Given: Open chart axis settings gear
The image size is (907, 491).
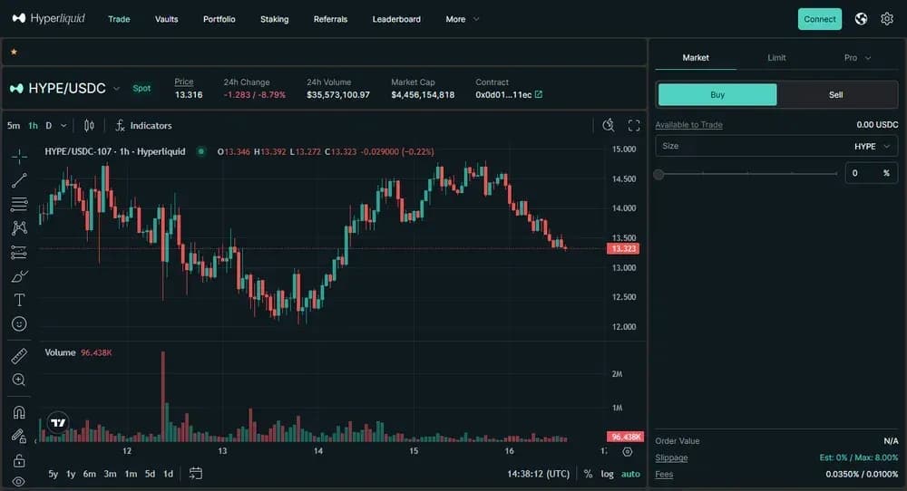Looking at the screenshot, I should pos(627,452).
